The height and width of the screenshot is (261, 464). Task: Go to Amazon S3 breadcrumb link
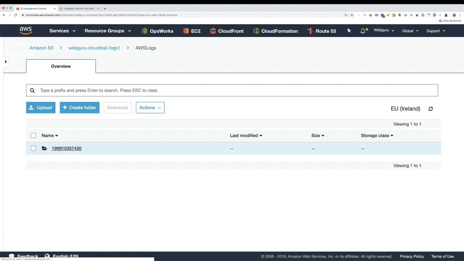tap(41, 48)
